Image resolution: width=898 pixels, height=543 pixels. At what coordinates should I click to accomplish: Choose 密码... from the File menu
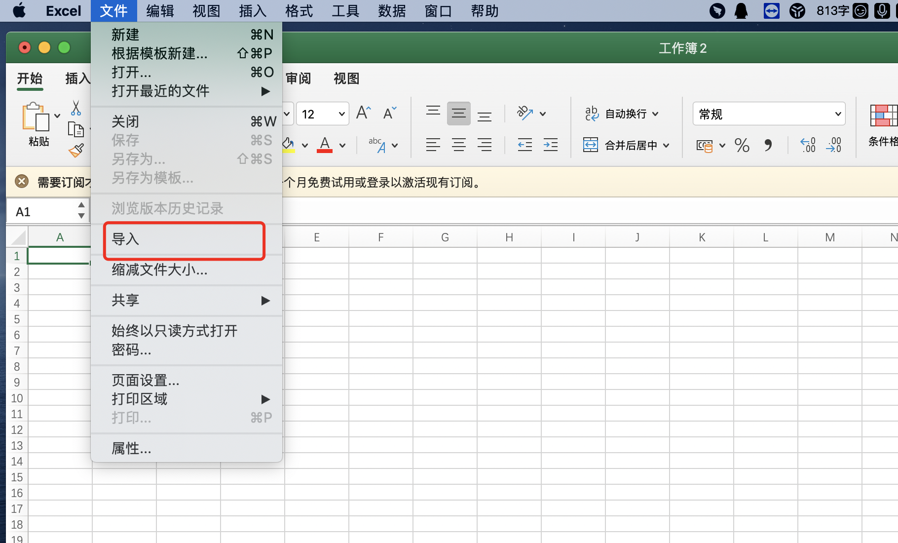coord(187,349)
